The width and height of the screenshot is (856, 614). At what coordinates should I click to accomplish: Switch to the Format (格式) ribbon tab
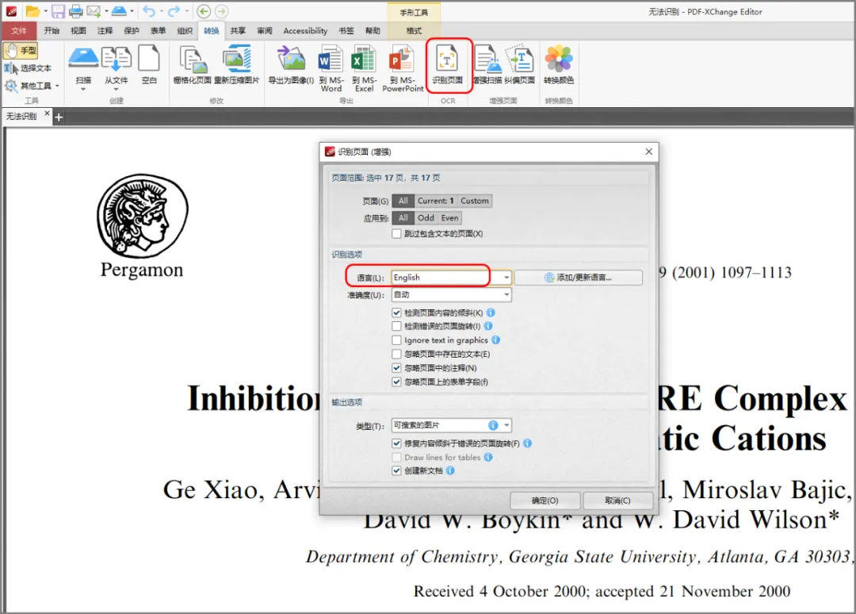(x=414, y=31)
